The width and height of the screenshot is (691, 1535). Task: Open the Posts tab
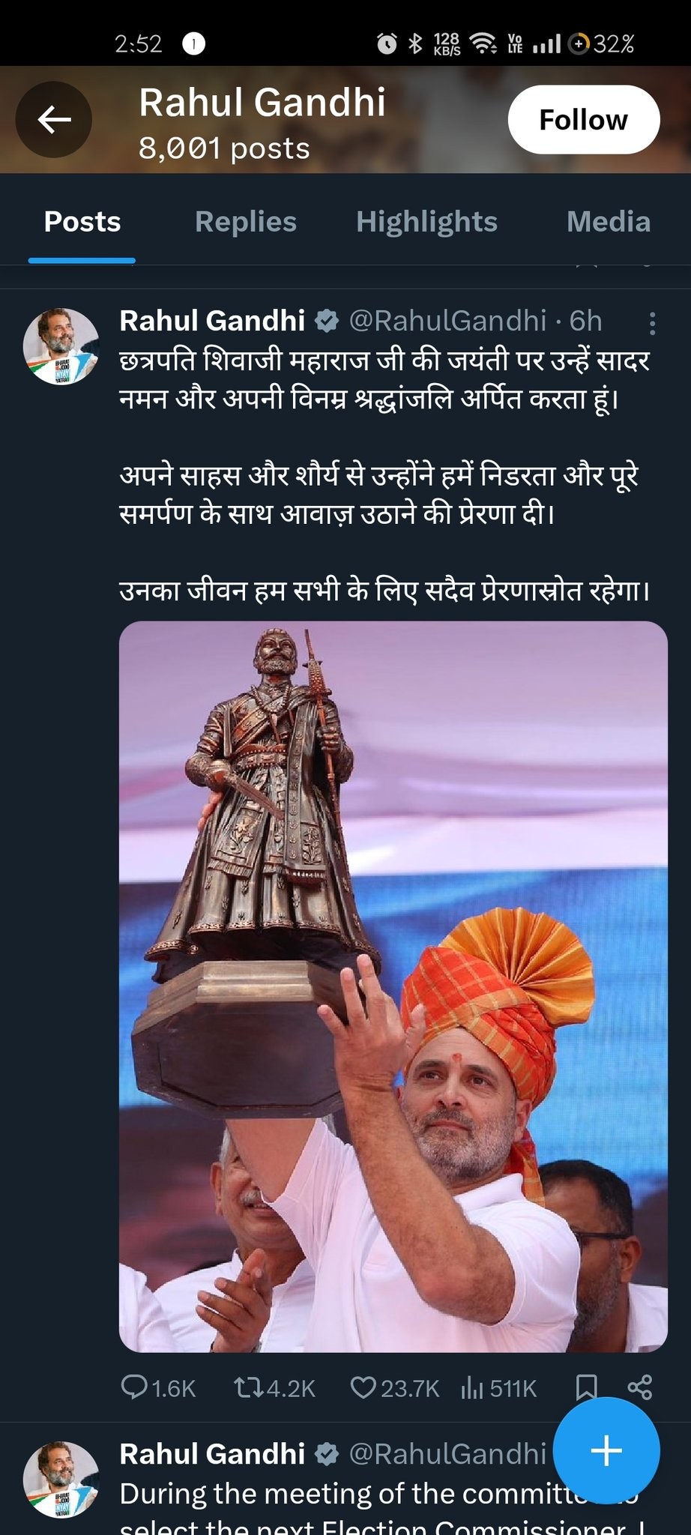[x=82, y=222]
